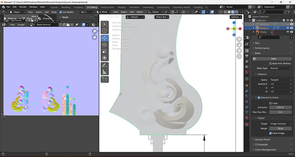Toggle proportional editing icon
The image size is (295, 157).
click(x=183, y=12)
